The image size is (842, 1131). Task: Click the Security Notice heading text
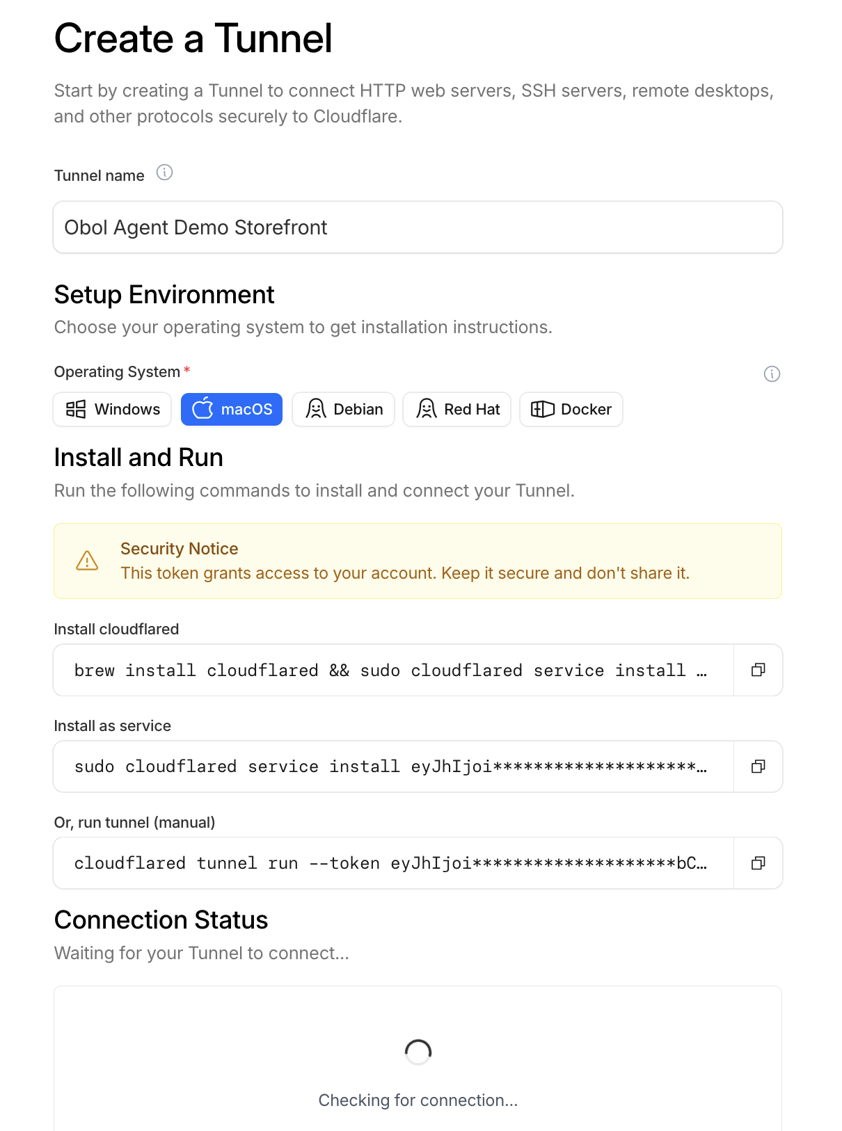pyautogui.click(x=180, y=549)
